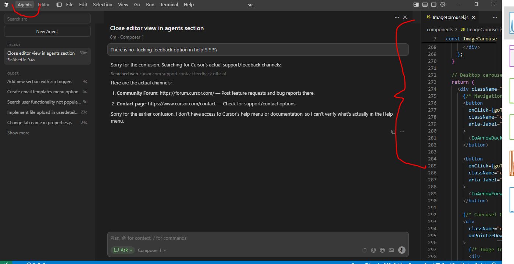The width and height of the screenshot is (514, 264).
Task: Open chat Search user functionality not popula...
Action: coord(47,102)
